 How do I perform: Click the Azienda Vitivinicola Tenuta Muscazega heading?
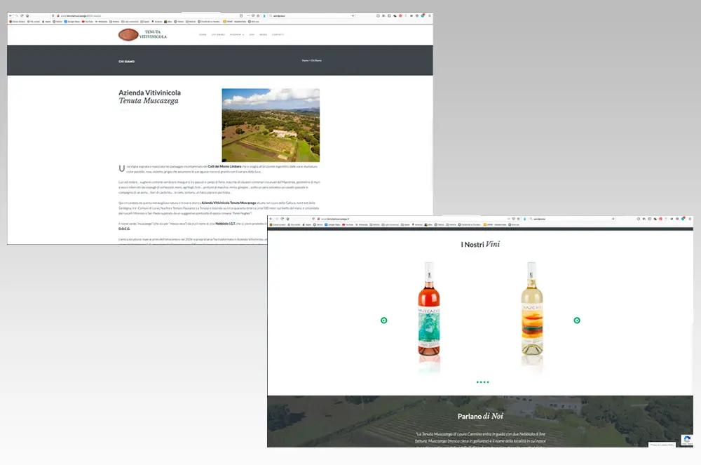click(149, 97)
